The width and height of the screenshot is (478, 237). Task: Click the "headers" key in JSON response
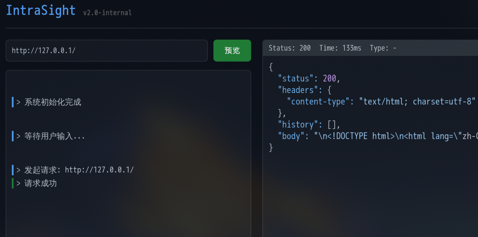pyautogui.click(x=298, y=90)
